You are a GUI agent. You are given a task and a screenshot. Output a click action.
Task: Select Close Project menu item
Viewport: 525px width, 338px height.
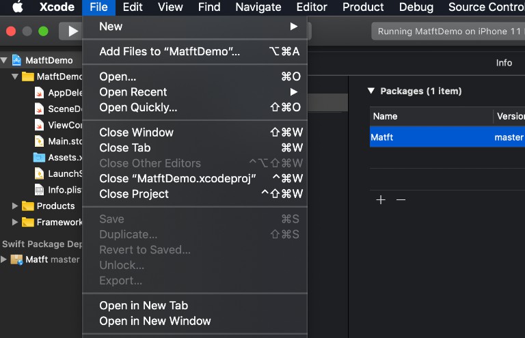[134, 194]
